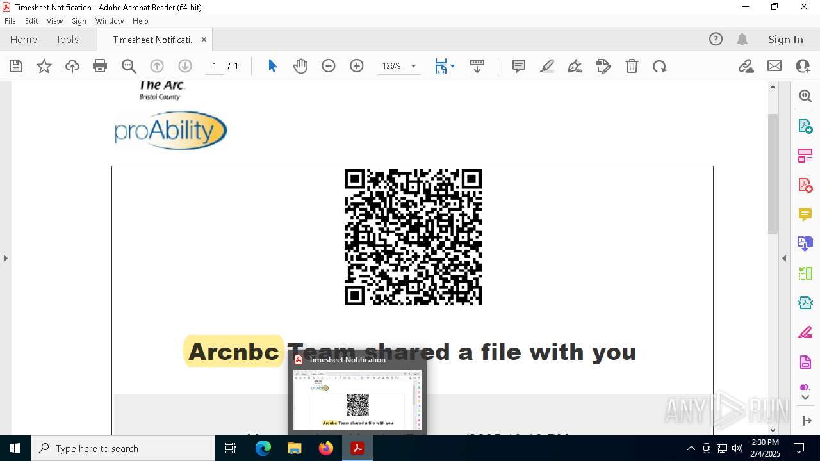
Task: Open Windows Start menu
Action: pyautogui.click(x=15, y=448)
